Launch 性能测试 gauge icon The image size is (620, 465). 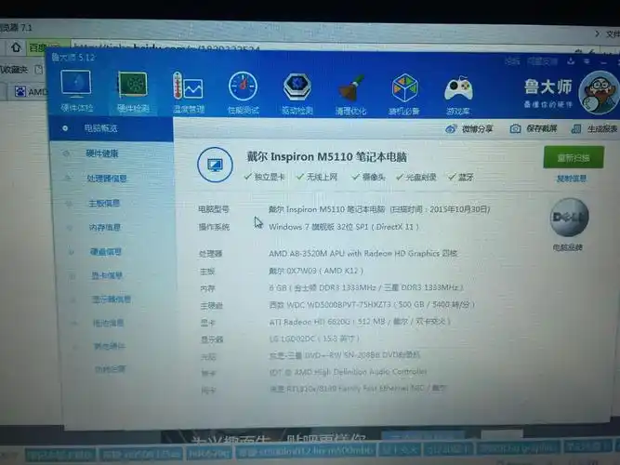coord(243,86)
